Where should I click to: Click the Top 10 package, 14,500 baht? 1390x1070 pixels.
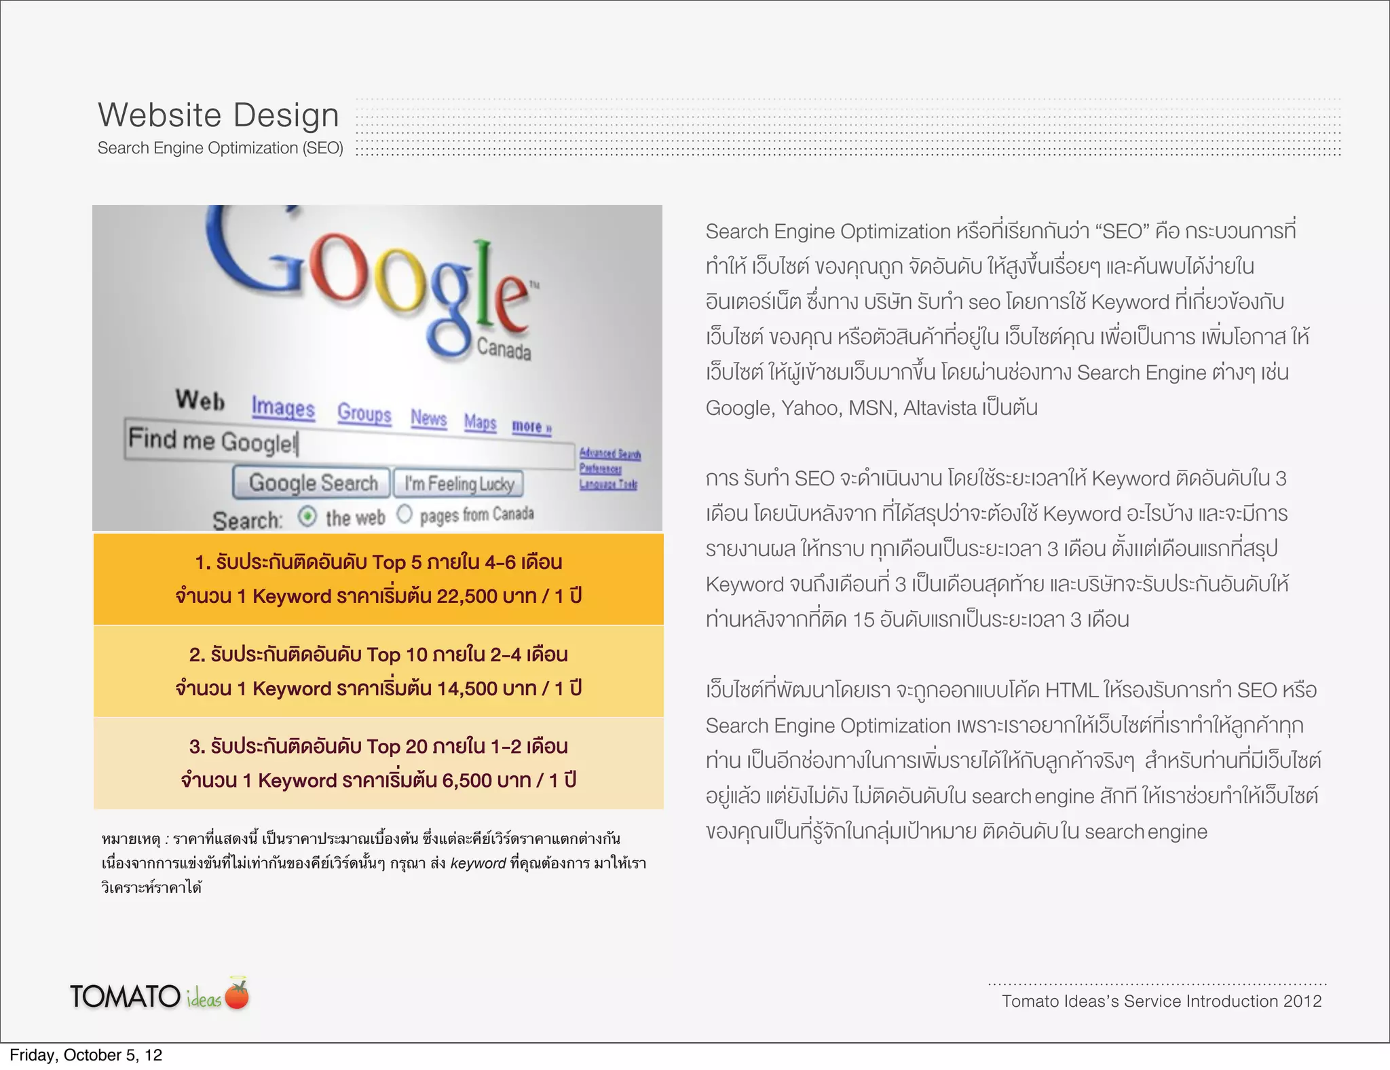(378, 671)
